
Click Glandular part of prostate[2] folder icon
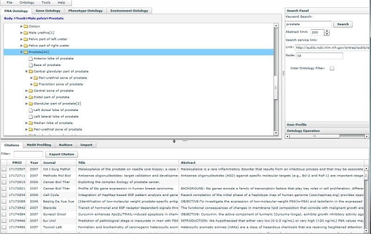[x=31, y=104]
